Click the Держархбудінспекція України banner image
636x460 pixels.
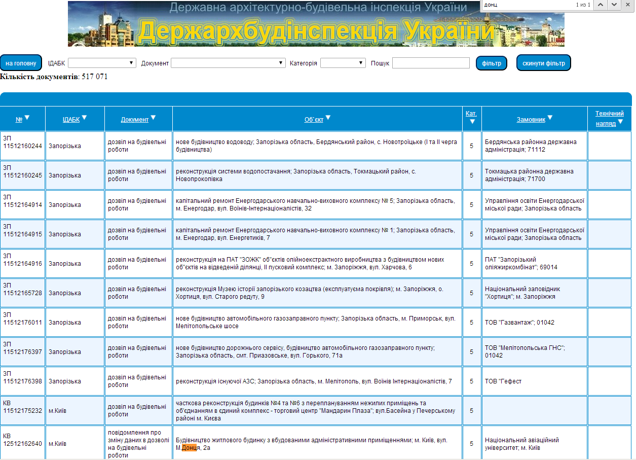[x=316, y=24]
